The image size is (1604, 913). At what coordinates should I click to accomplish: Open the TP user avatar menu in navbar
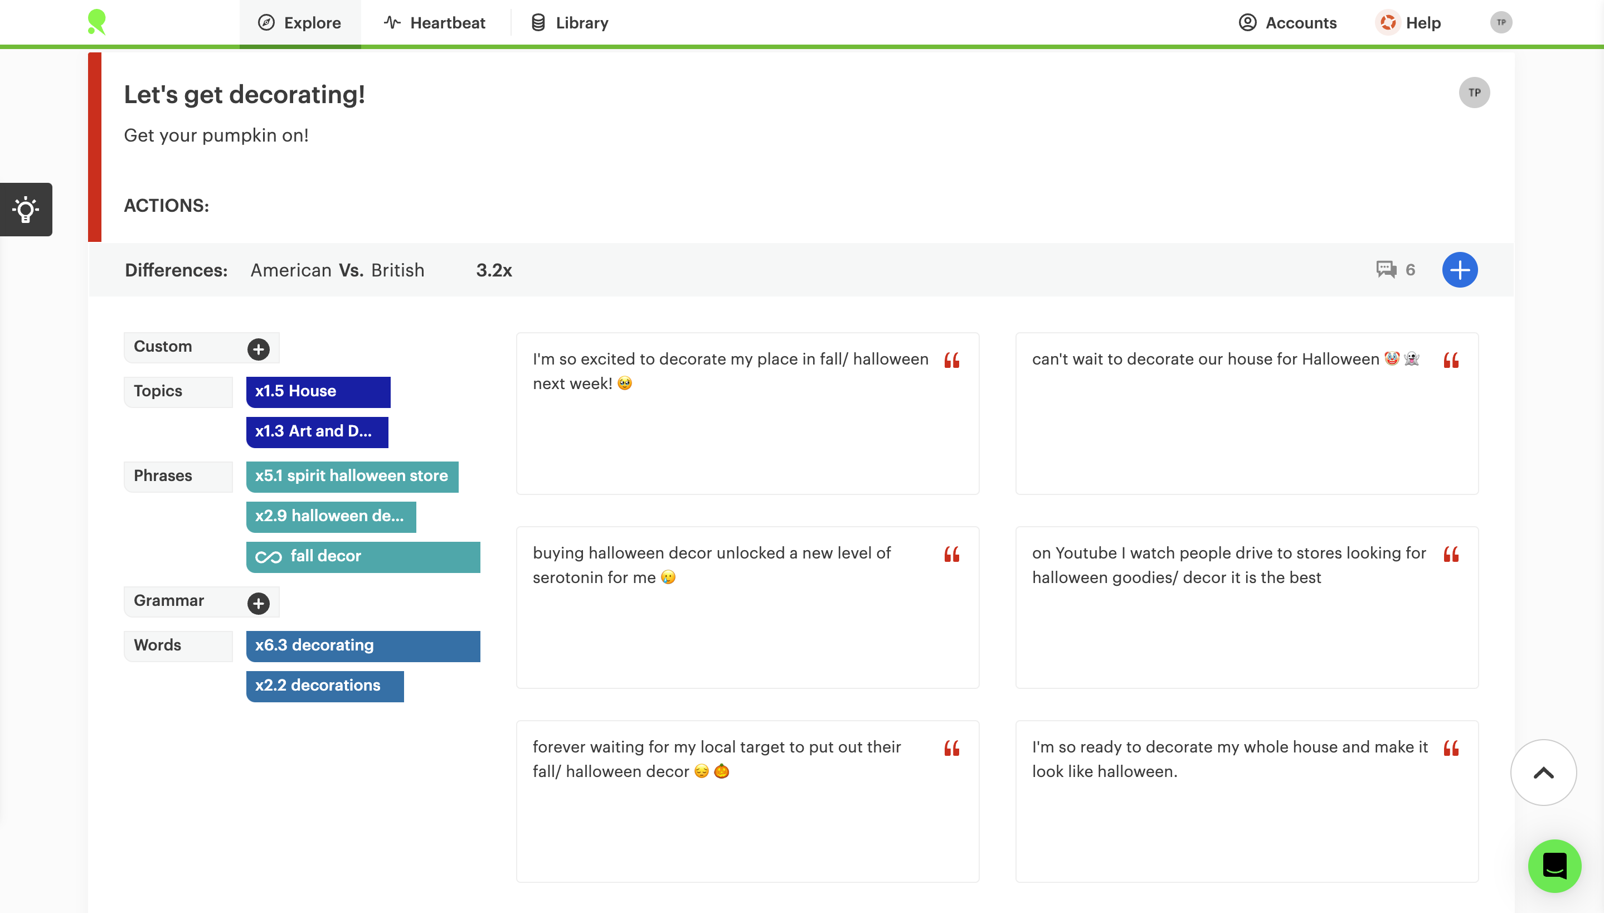[x=1500, y=22]
